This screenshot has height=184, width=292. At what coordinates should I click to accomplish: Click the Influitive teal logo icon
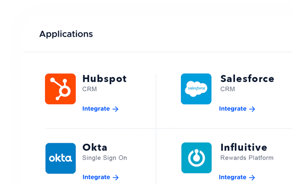pyautogui.click(x=196, y=158)
